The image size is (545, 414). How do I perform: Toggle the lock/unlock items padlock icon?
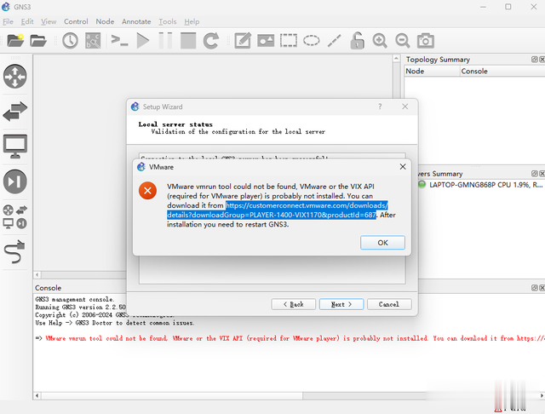[x=358, y=41]
